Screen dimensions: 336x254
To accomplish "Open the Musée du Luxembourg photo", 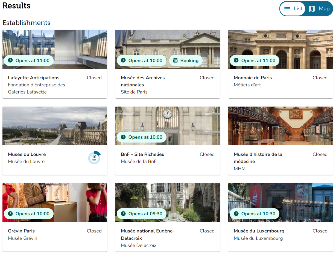I will pos(281,202).
